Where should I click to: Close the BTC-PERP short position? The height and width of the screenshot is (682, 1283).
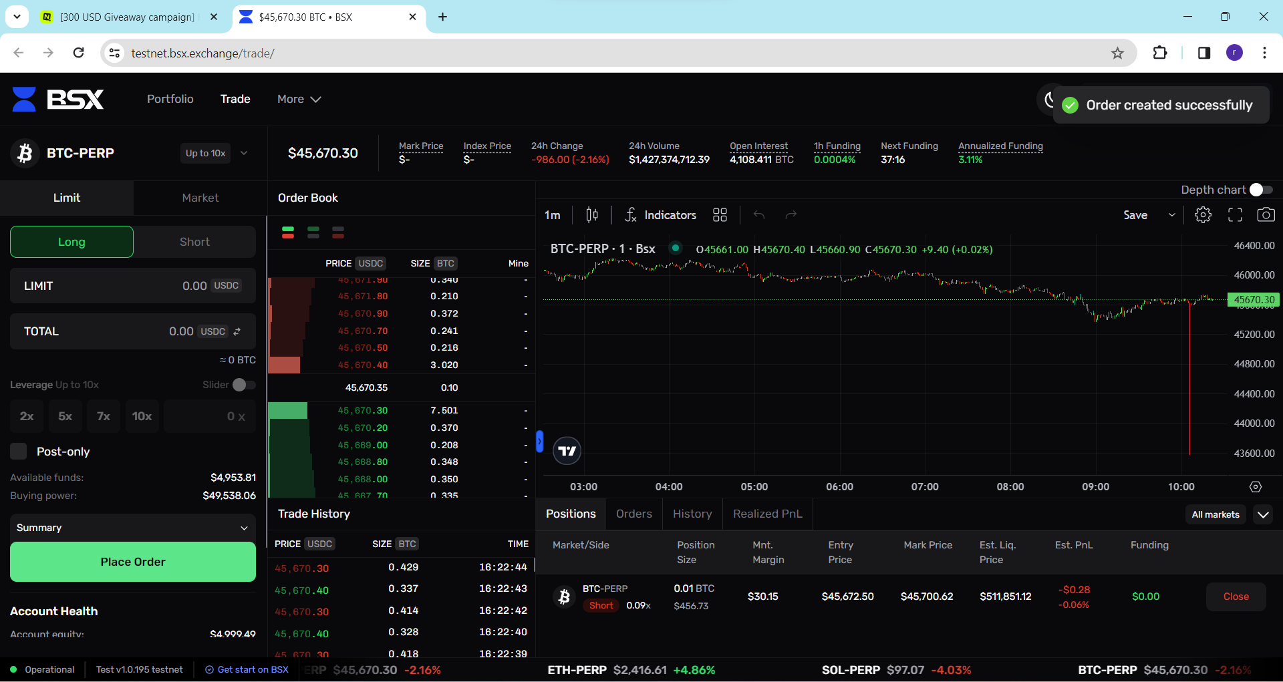[x=1236, y=596]
